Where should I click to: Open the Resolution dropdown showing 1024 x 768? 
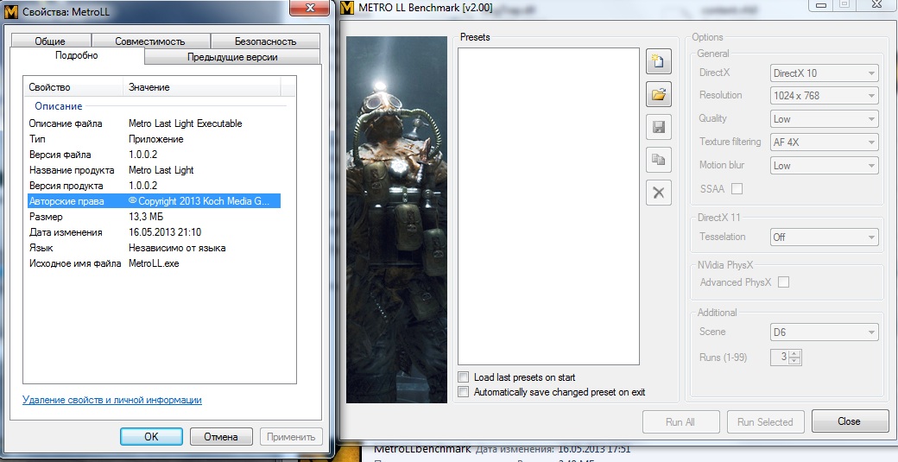(824, 96)
